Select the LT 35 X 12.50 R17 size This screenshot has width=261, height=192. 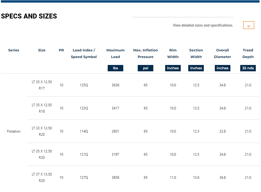point(42,85)
